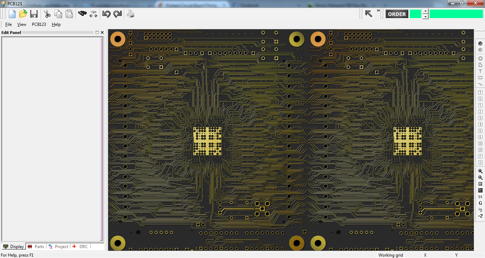Switch to the Parts tab

pos(36,246)
